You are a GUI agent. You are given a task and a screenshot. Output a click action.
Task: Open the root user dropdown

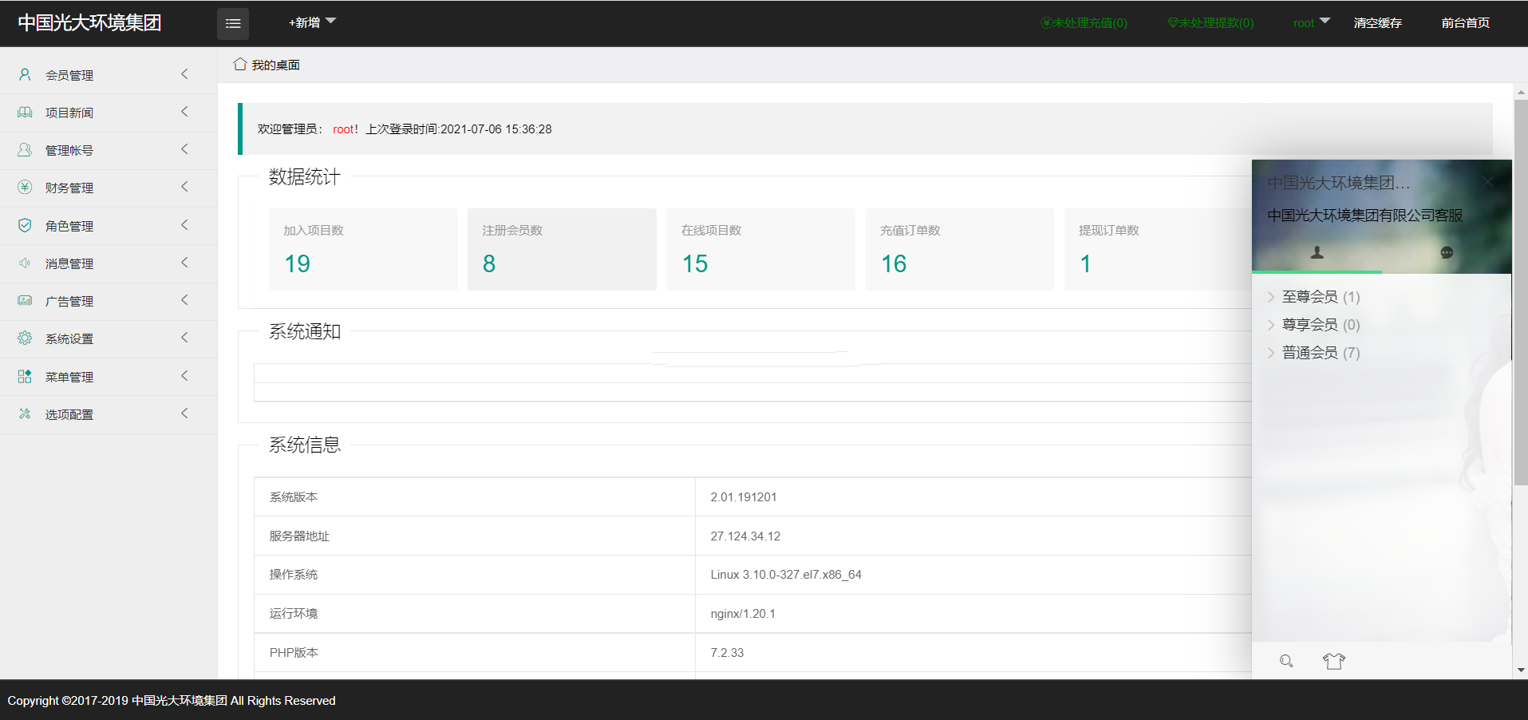[x=1311, y=23]
